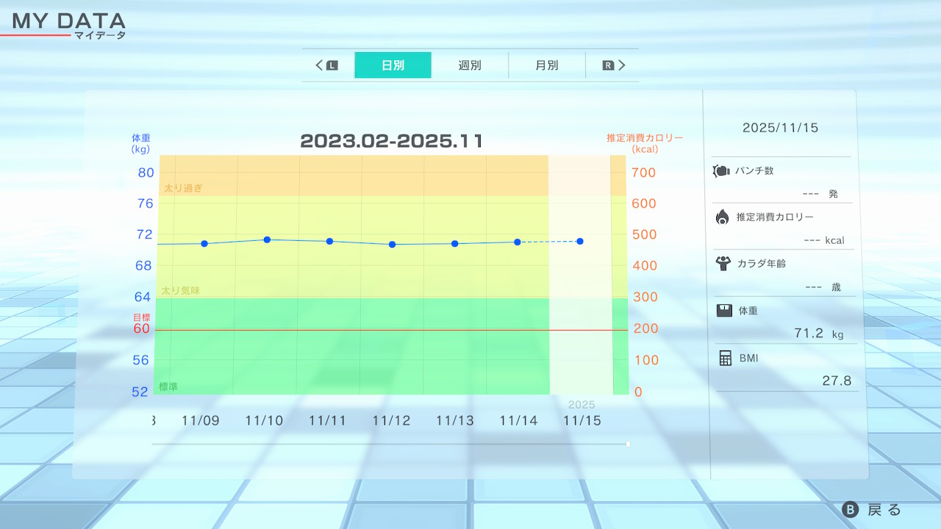The width and height of the screenshot is (941, 529).
Task: Click the BMI calculator icon
Action: [726, 358]
